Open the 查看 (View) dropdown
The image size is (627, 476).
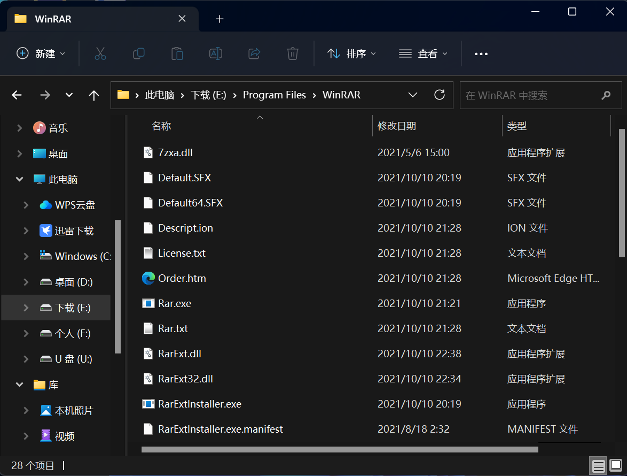click(x=423, y=53)
